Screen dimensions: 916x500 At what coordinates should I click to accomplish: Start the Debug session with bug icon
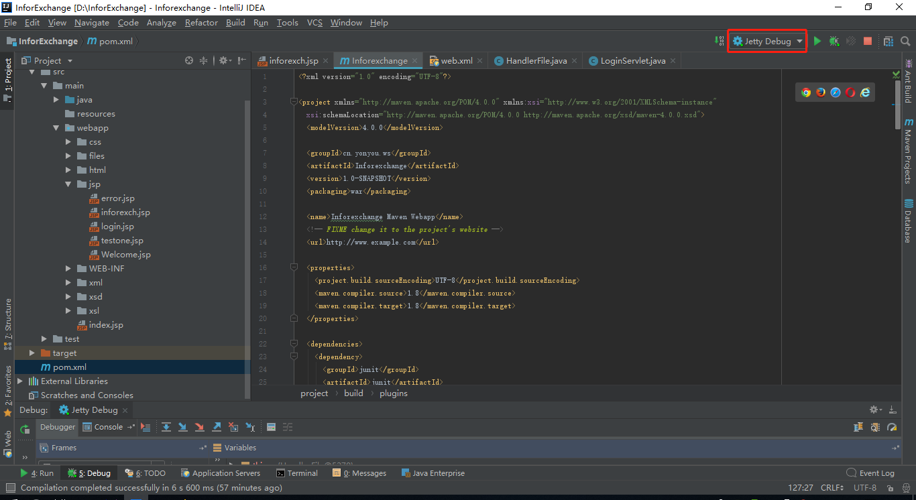834,41
